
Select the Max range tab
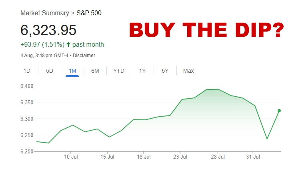click(188, 71)
